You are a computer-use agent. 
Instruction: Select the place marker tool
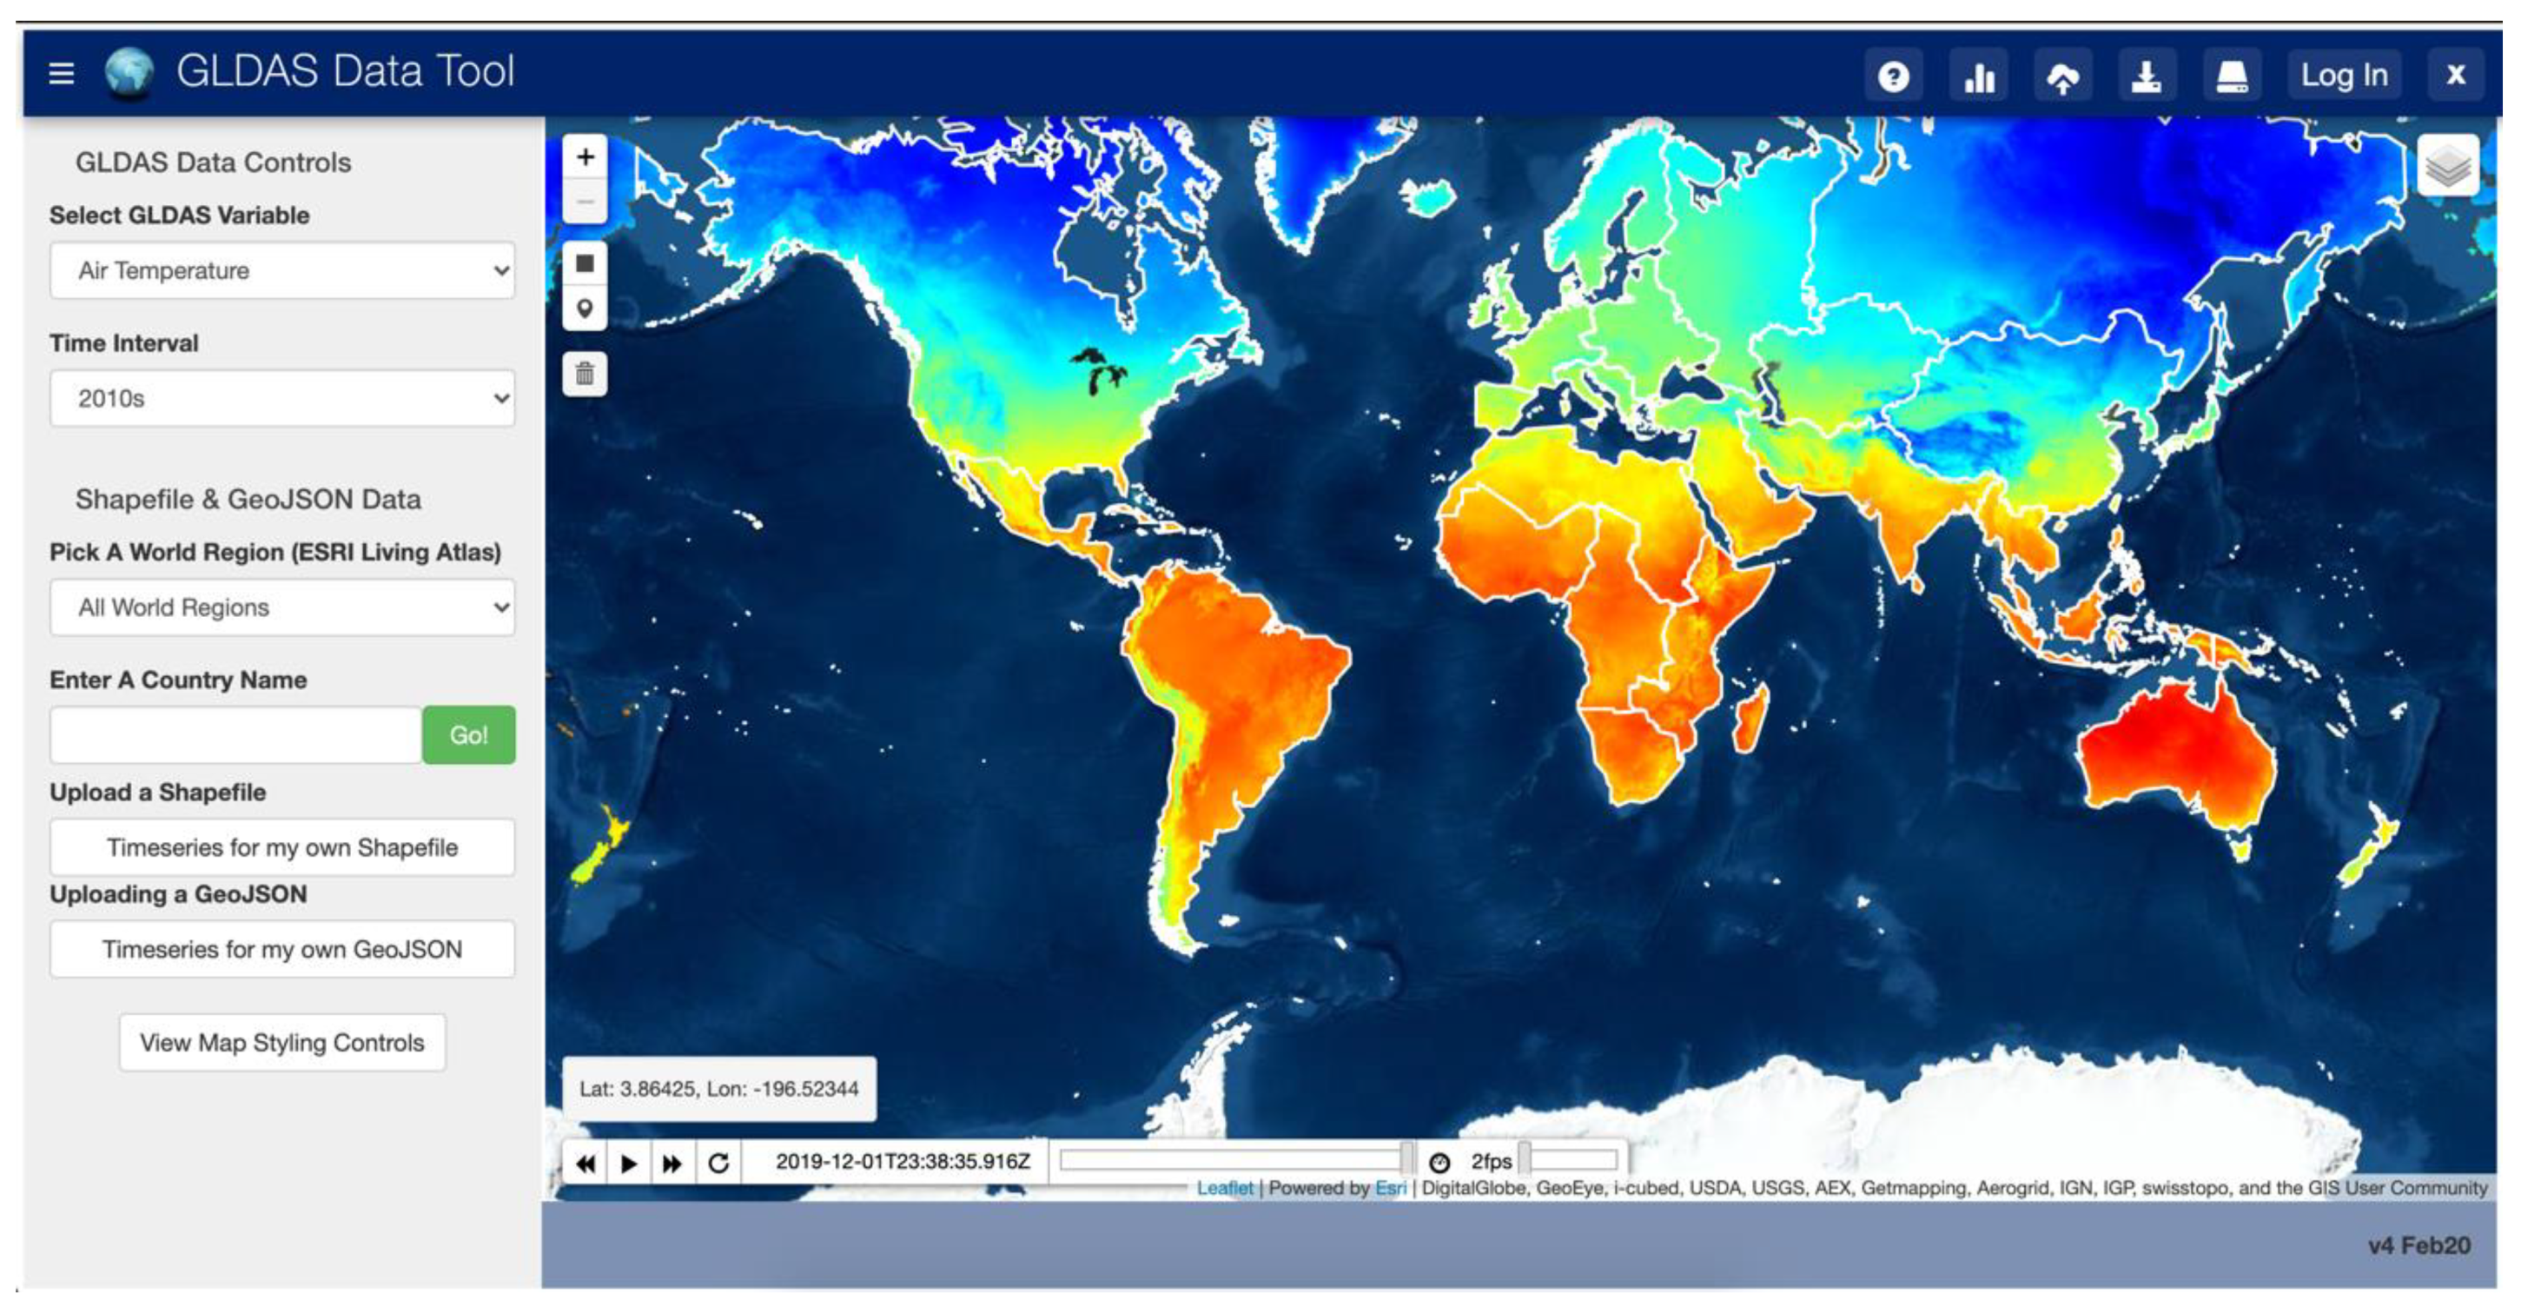click(586, 309)
